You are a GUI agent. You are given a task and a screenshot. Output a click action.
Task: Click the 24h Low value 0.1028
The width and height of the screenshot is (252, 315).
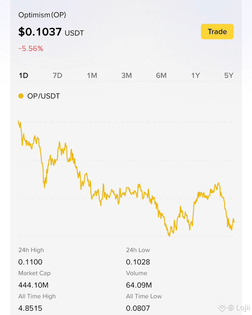pos(138,262)
